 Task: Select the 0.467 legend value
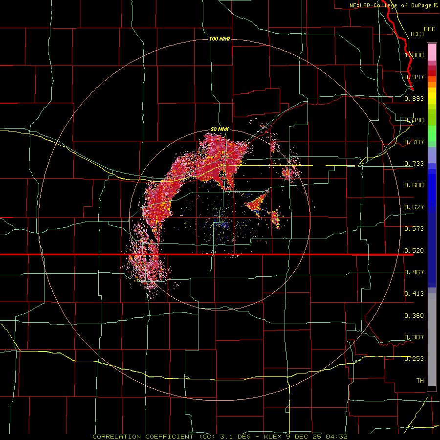(x=414, y=272)
